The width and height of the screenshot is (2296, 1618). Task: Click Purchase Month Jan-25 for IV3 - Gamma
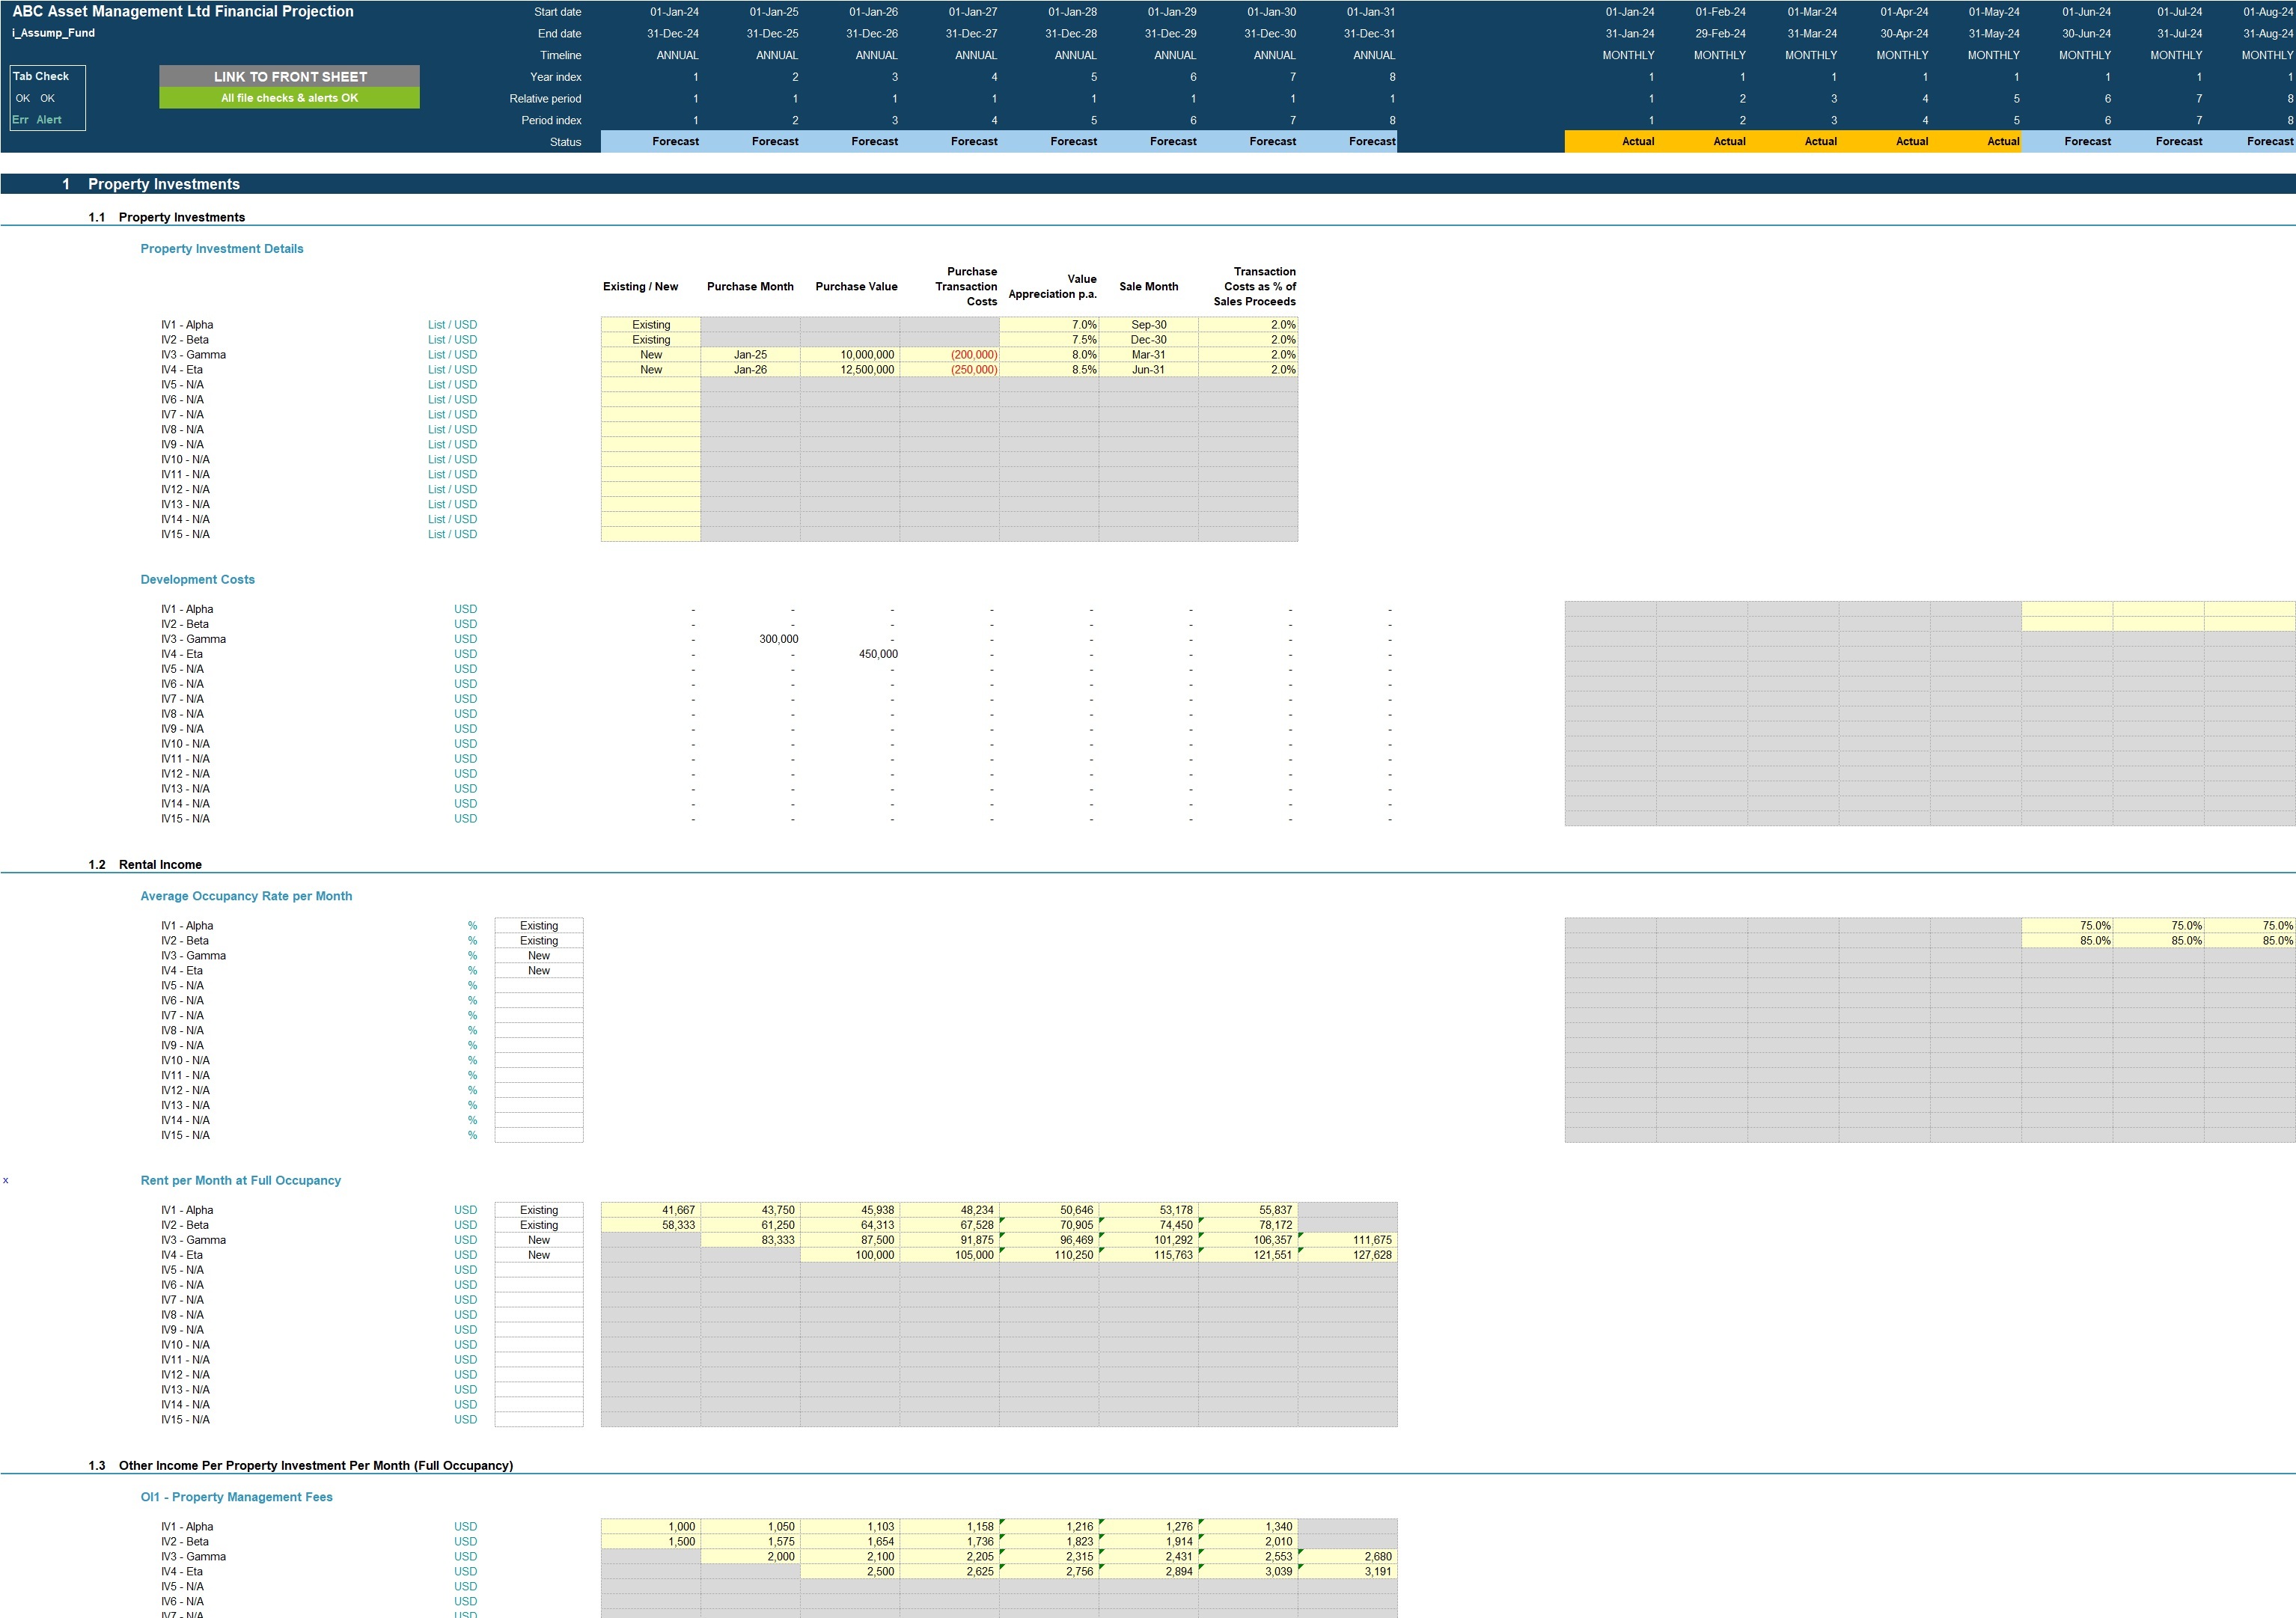[750, 355]
